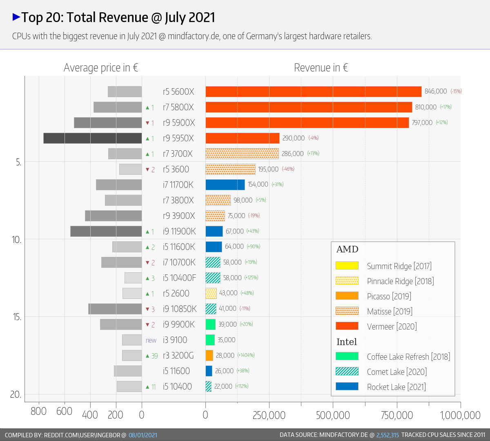Click the green up arrow beside i5 10400F

tap(148, 278)
